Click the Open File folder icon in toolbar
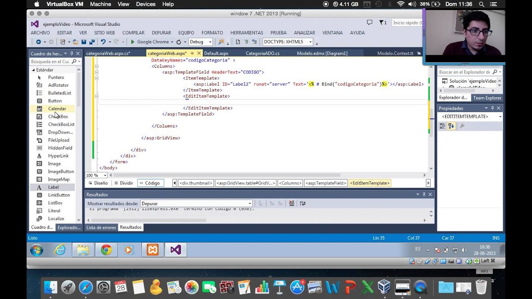The image size is (532, 299). pos(75,42)
